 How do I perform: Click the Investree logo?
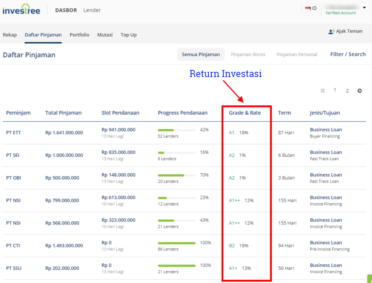[21, 10]
